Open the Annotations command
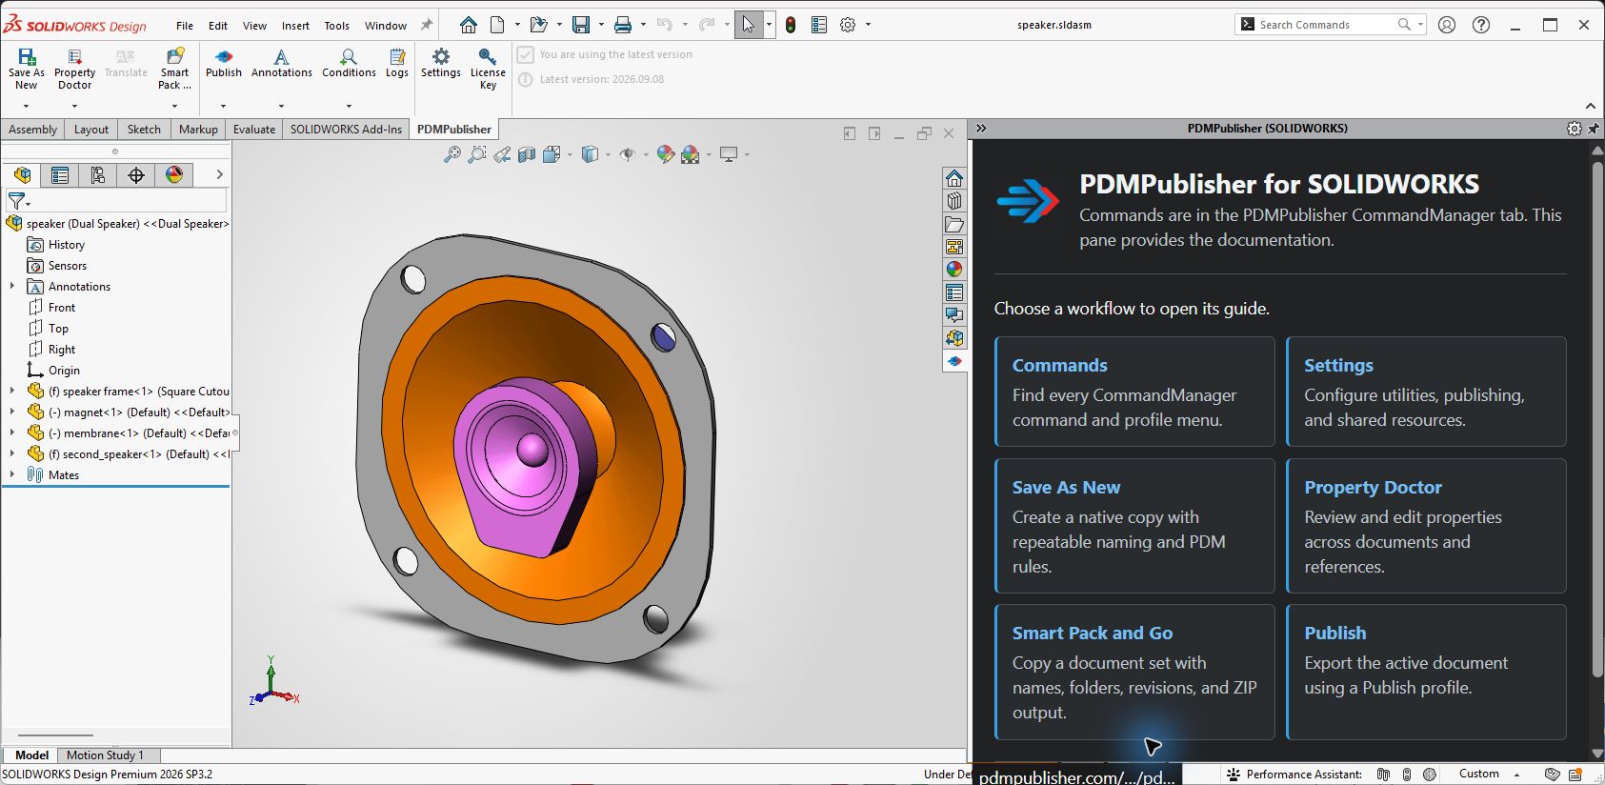 [282, 64]
